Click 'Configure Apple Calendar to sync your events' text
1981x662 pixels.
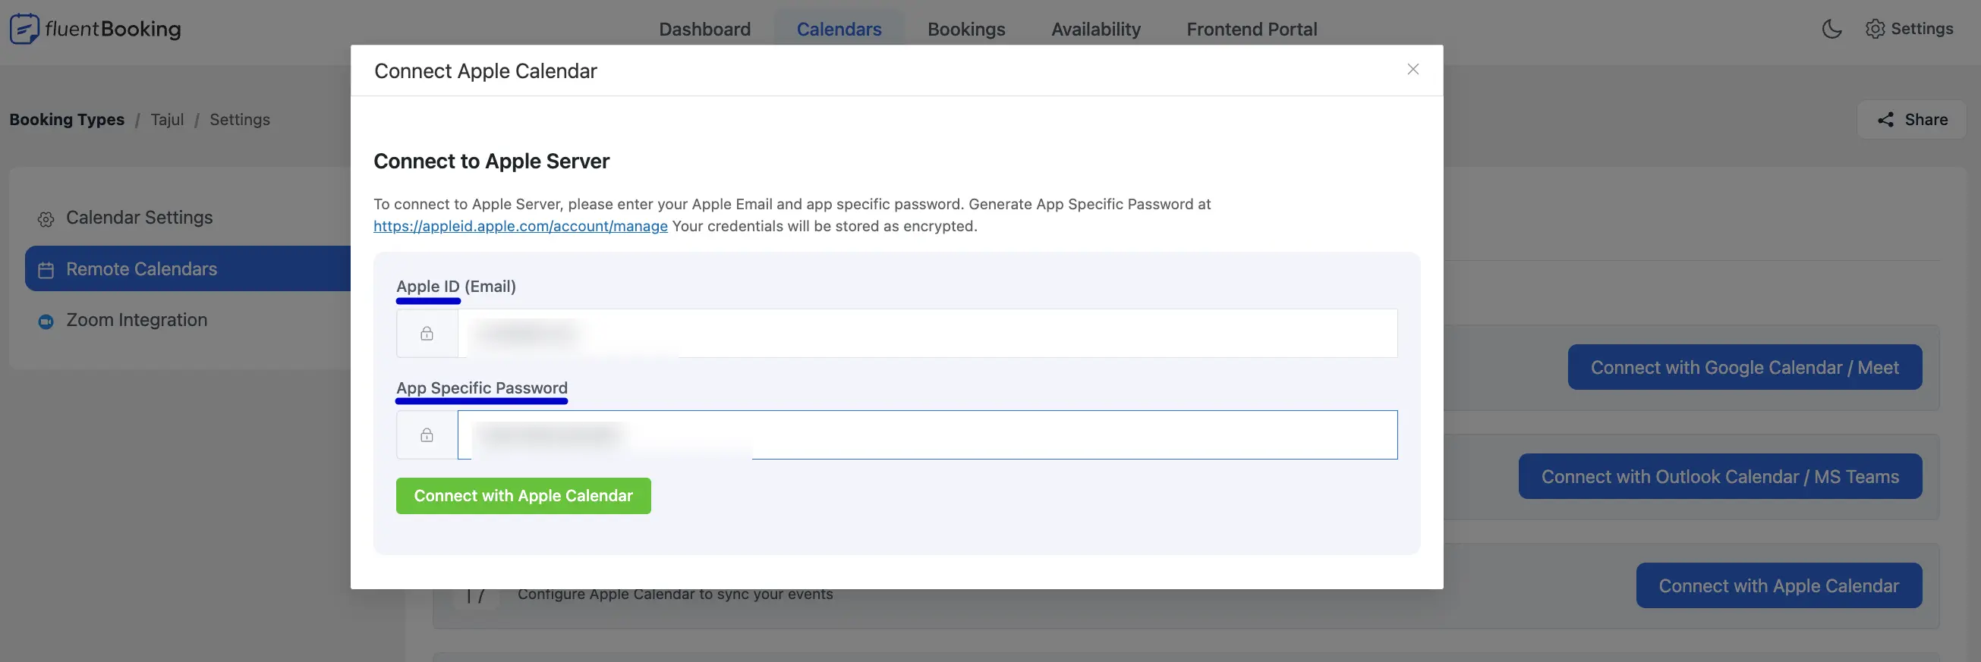point(676,594)
